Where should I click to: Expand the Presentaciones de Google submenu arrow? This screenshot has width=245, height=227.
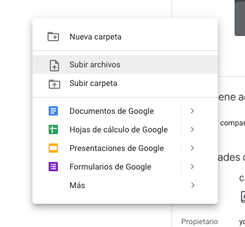point(192,148)
